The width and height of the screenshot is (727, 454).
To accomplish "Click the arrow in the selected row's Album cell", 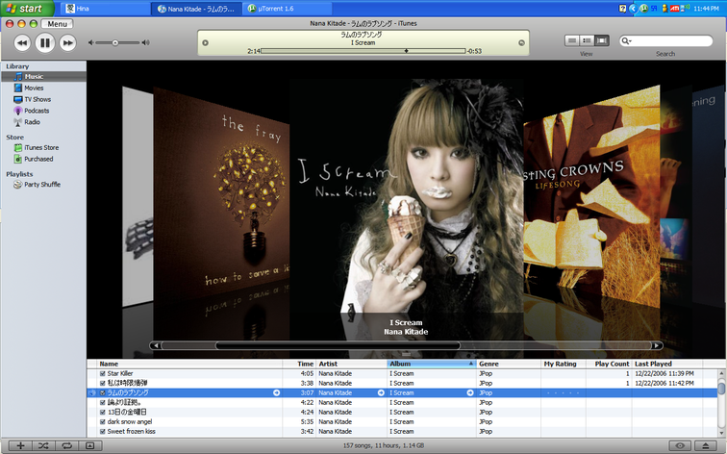I will click(470, 392).
